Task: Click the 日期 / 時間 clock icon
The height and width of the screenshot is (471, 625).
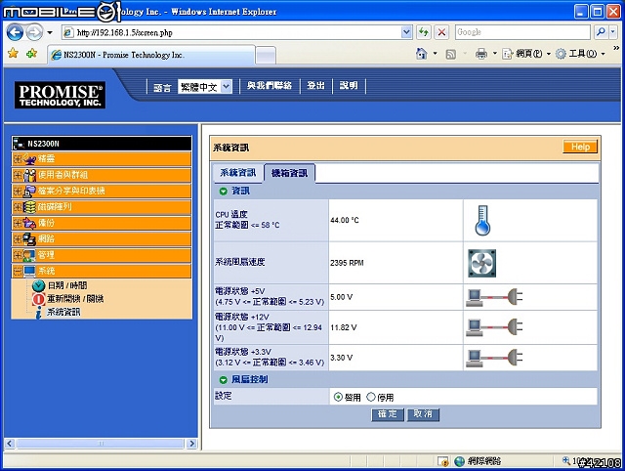Action: coord(39,285)
